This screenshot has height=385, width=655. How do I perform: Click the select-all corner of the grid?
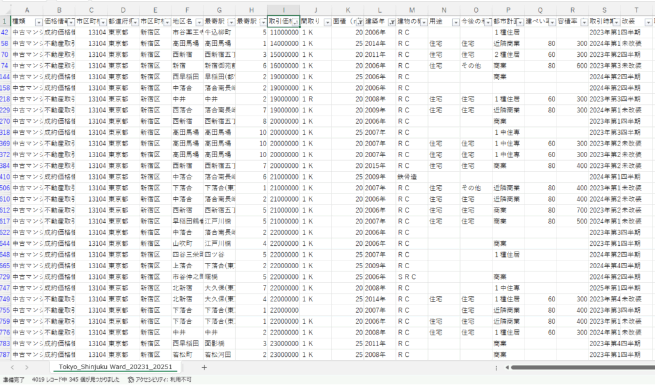point(5,10)
